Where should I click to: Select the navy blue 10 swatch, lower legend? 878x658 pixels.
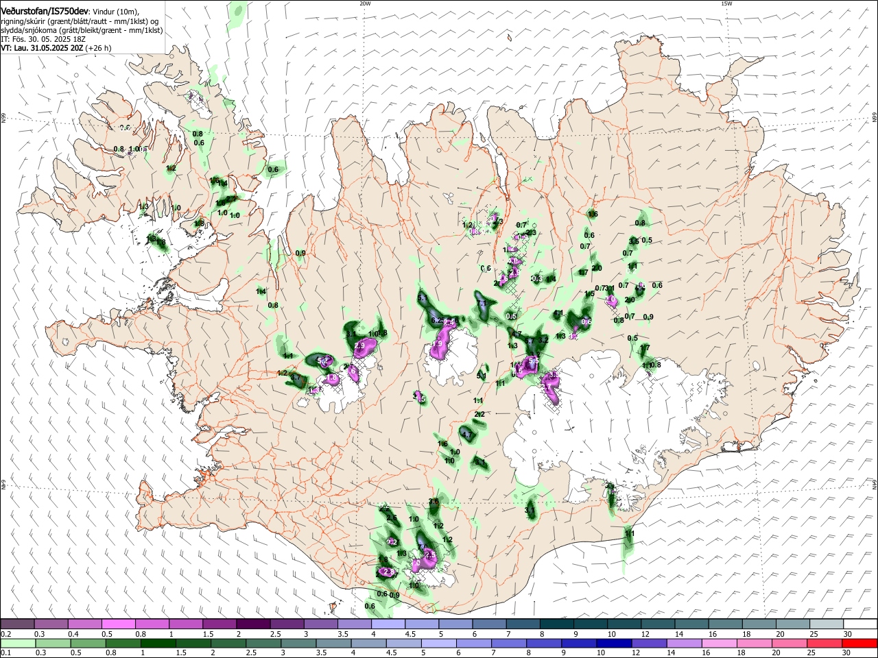[x=614, y=643]
